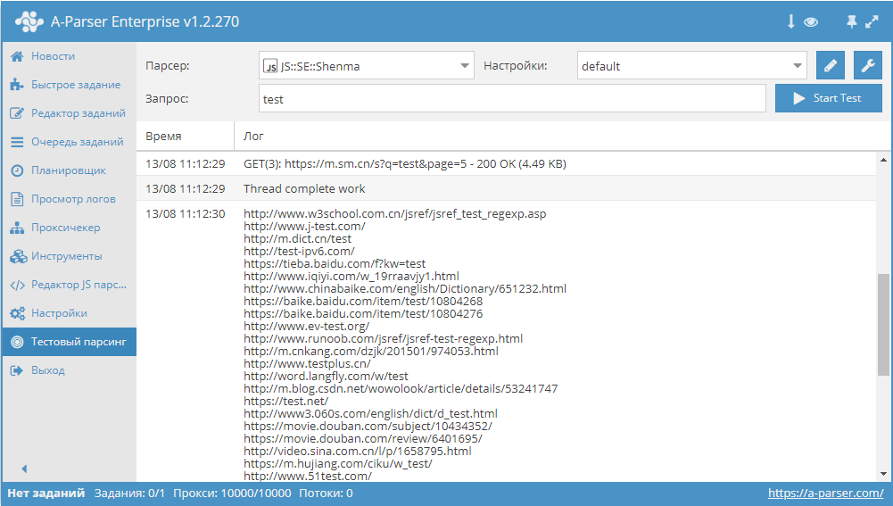Click the log scrollbar up arrow
The image size is (893, 506).
click(883, 160)
